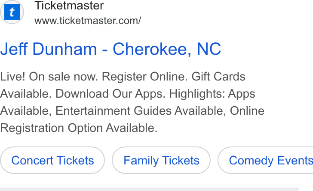Click 'Gift Cards' in the ad description
Viewport: 313px width, 191px height.
click(218, 77)
